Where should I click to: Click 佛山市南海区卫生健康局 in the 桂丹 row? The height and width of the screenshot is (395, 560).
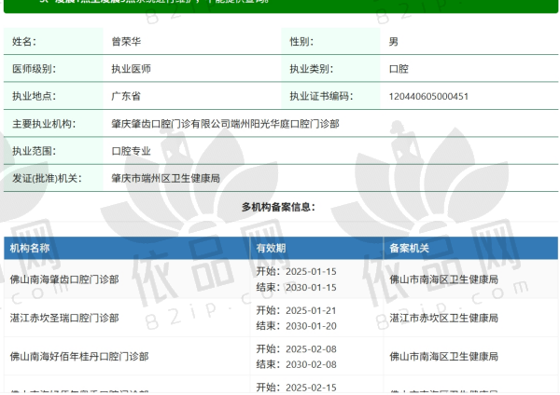tap(443, 356)
